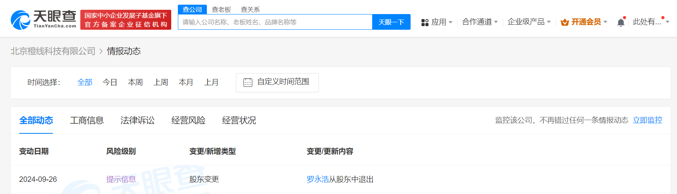
Task: Click the 情报动态 breadcrumb text
Action: click(x=124, y=51)
